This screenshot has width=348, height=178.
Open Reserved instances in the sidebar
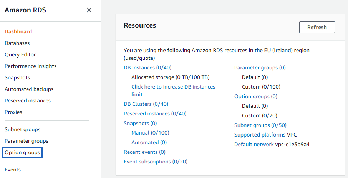(27, 101)
